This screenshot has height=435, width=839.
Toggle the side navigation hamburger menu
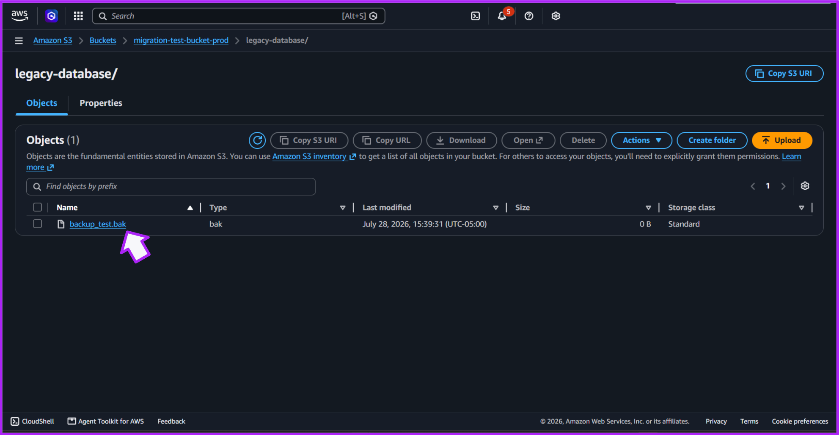(19, 41)
